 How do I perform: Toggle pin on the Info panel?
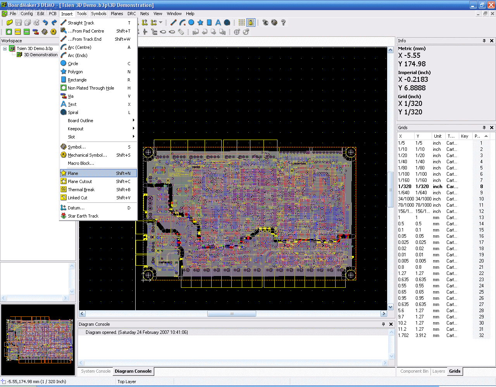[484, 41]
